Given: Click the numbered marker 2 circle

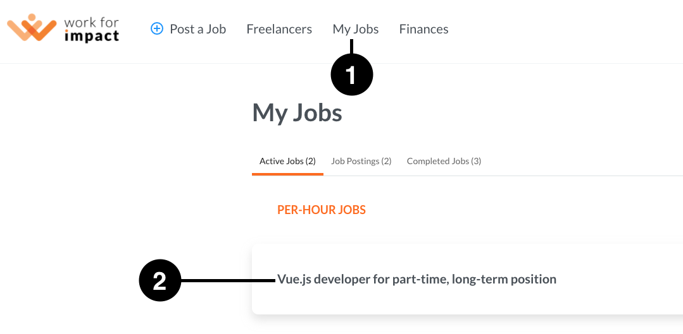Looking at the screenshot, I should click(160, 281).
